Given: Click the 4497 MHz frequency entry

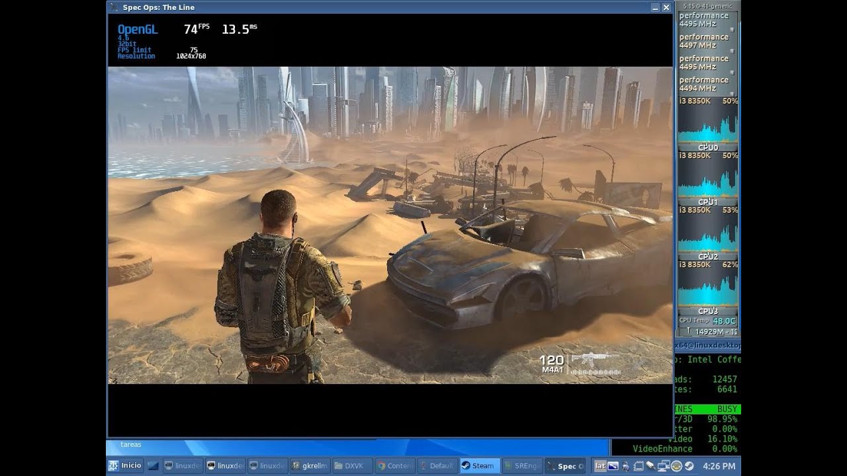Looking at the screenshot, I should [697, 46].
